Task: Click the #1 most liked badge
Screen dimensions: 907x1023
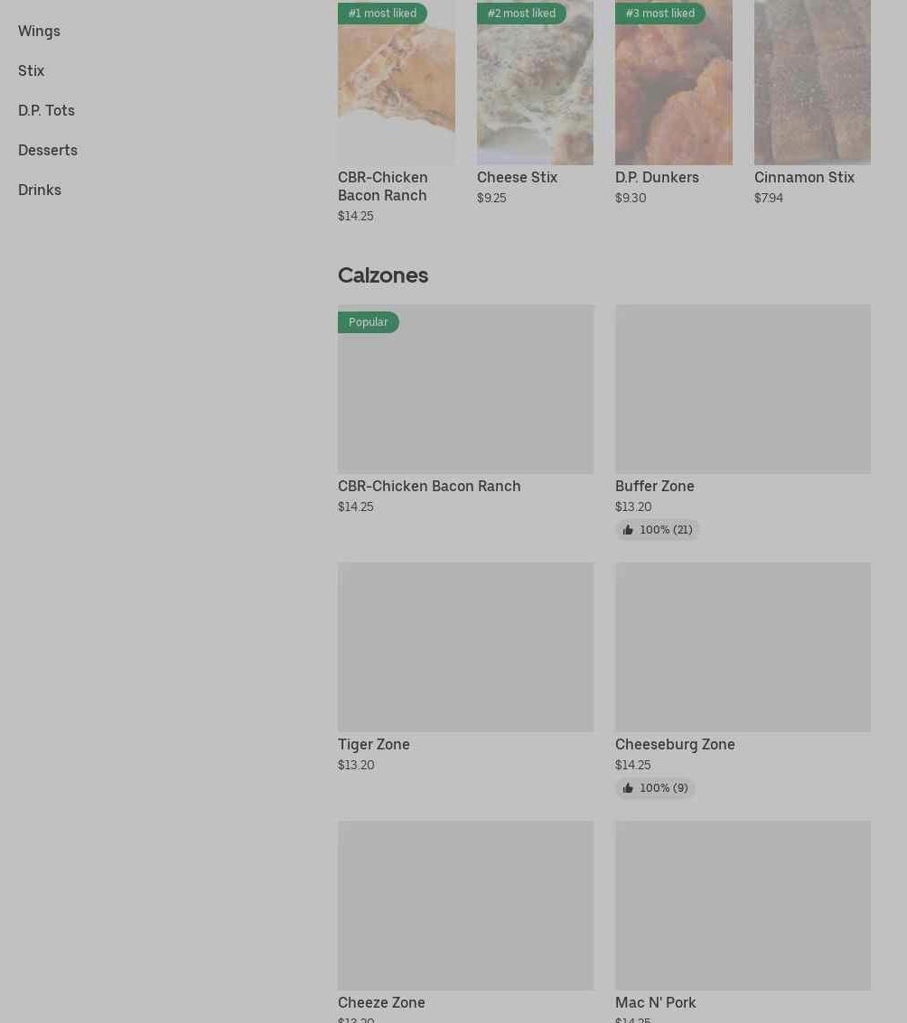Action: coord(382,14)
